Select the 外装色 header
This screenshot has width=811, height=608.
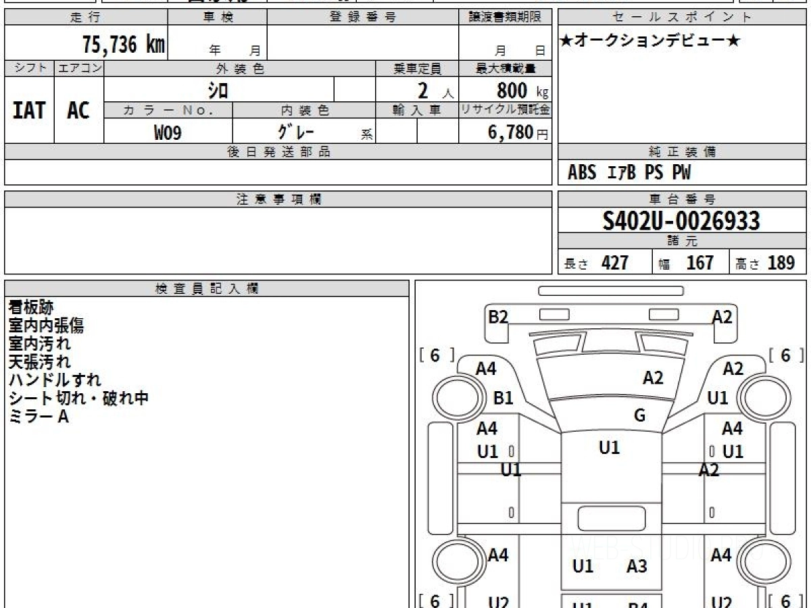[240, 68]
